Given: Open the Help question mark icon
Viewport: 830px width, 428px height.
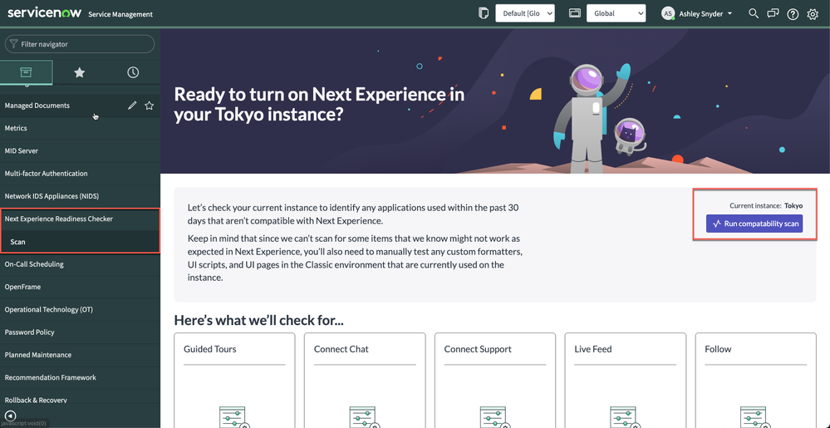Looking at the screenshot, I should (x=793, y=14).
